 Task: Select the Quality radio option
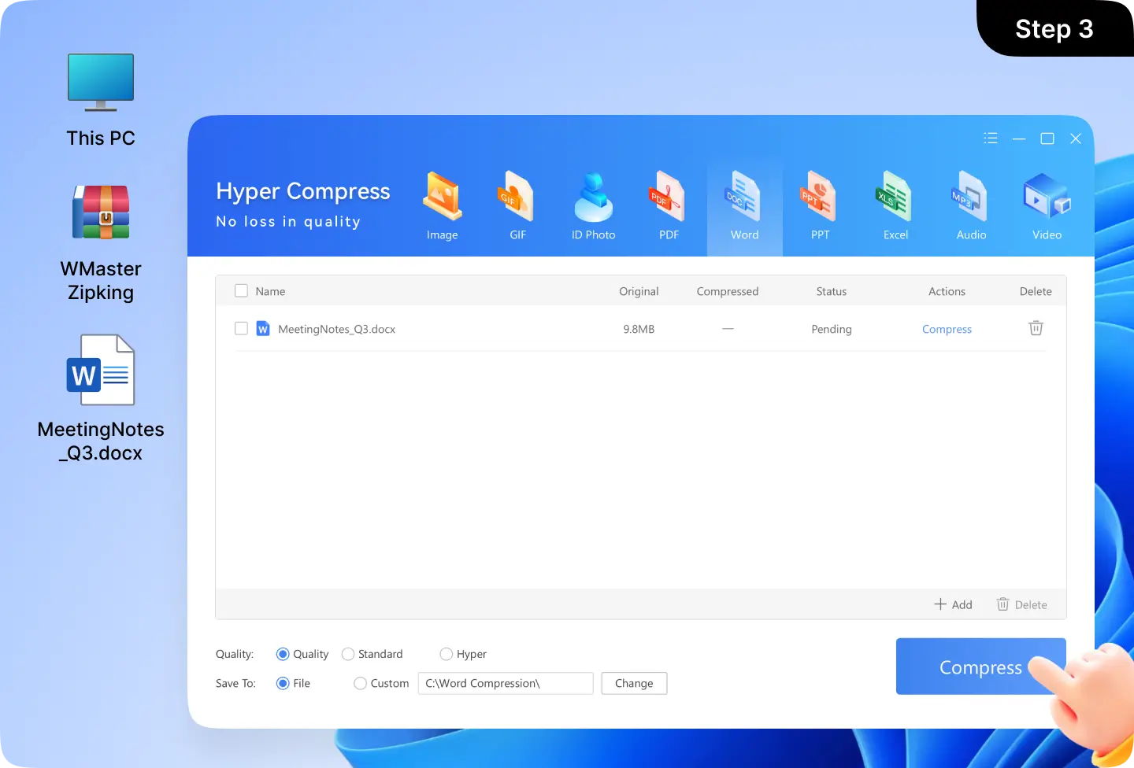pos(283,654)
